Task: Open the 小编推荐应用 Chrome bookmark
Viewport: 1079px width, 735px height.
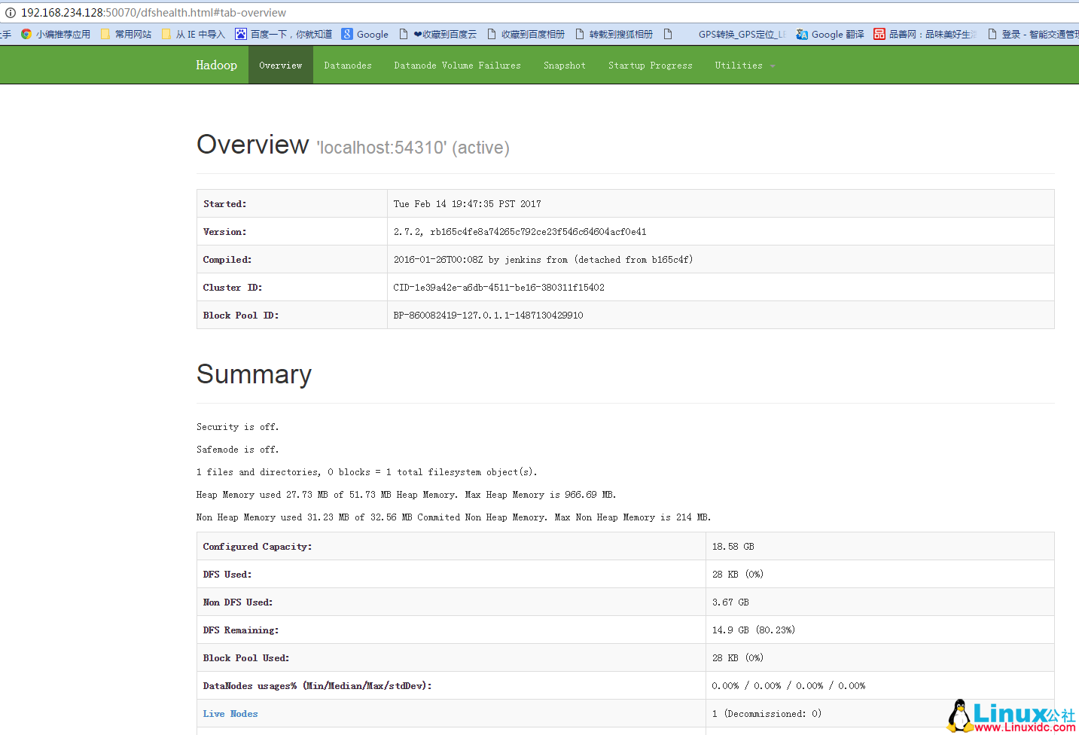Action: click(56, 35)
